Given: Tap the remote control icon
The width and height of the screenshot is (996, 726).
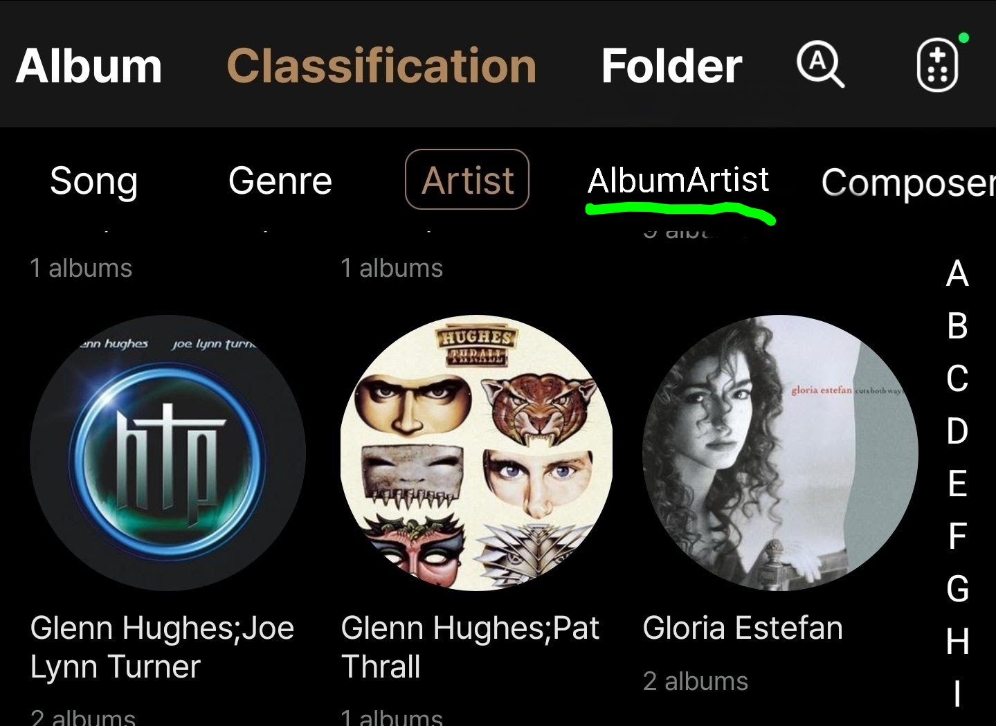Looking at the screenshot, I should point(937,66).
